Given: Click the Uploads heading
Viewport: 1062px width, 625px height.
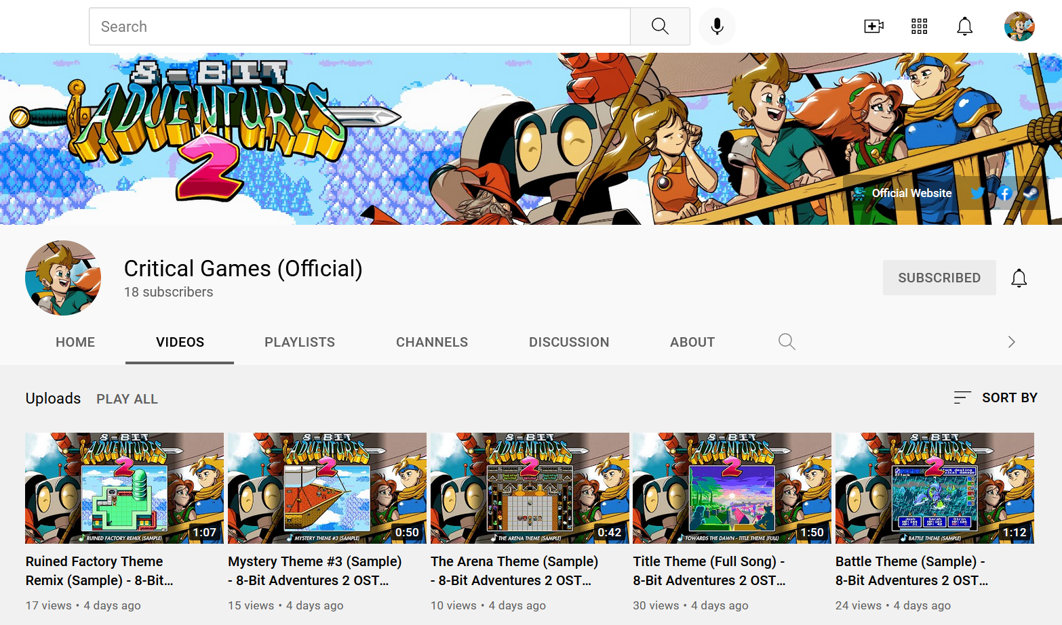Looking at the screenshot, I should click(x=53, y=398).
